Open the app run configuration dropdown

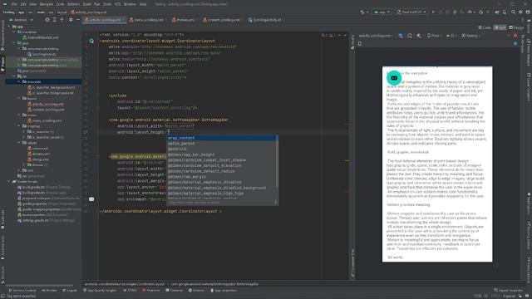tap(382, 12)
